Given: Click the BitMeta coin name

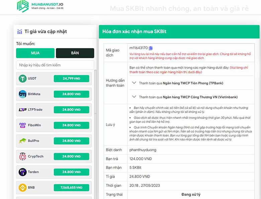Looking at the screenshot, I should coord(34,94).
